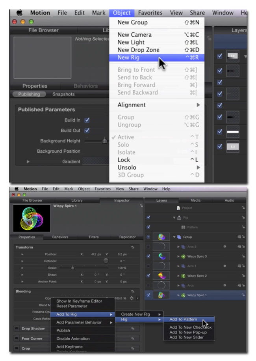Viewport: 256px width, 361px height.
Task: Click Group layer thumbnail in Layers list
Action: coord(161,237)
